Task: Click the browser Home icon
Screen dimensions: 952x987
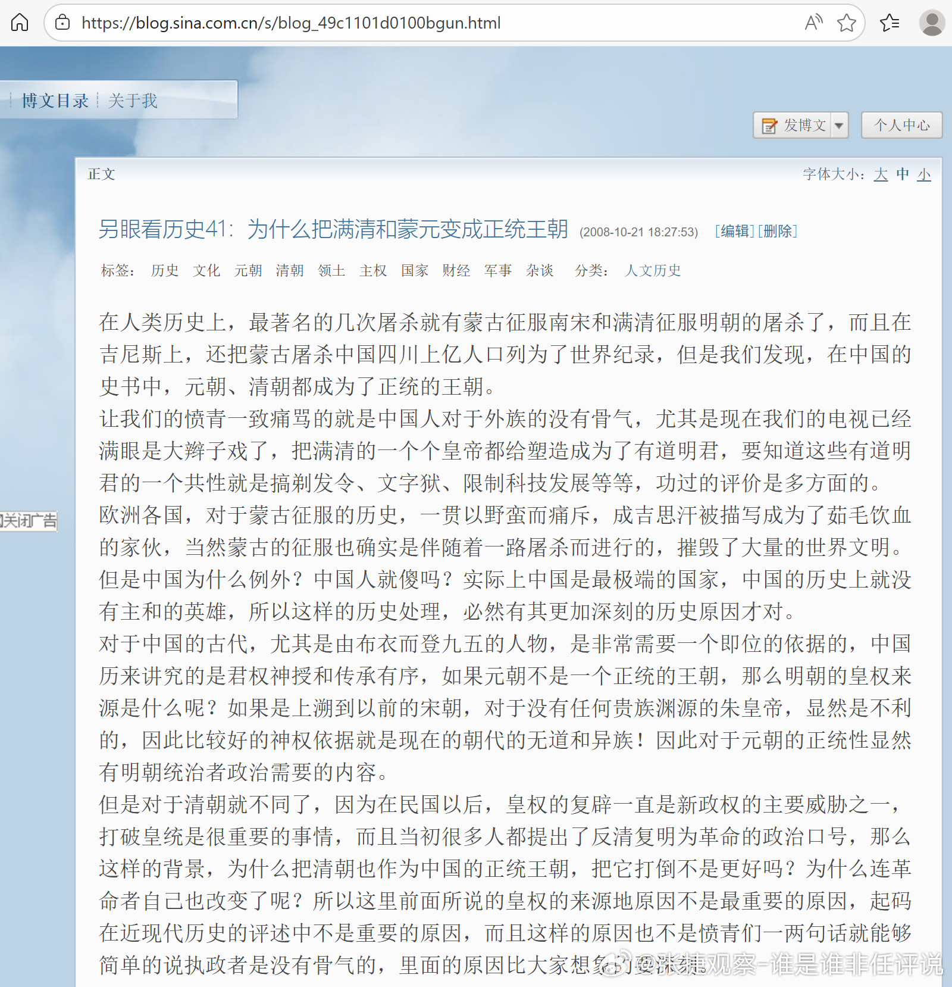Action: coord(20,23)
